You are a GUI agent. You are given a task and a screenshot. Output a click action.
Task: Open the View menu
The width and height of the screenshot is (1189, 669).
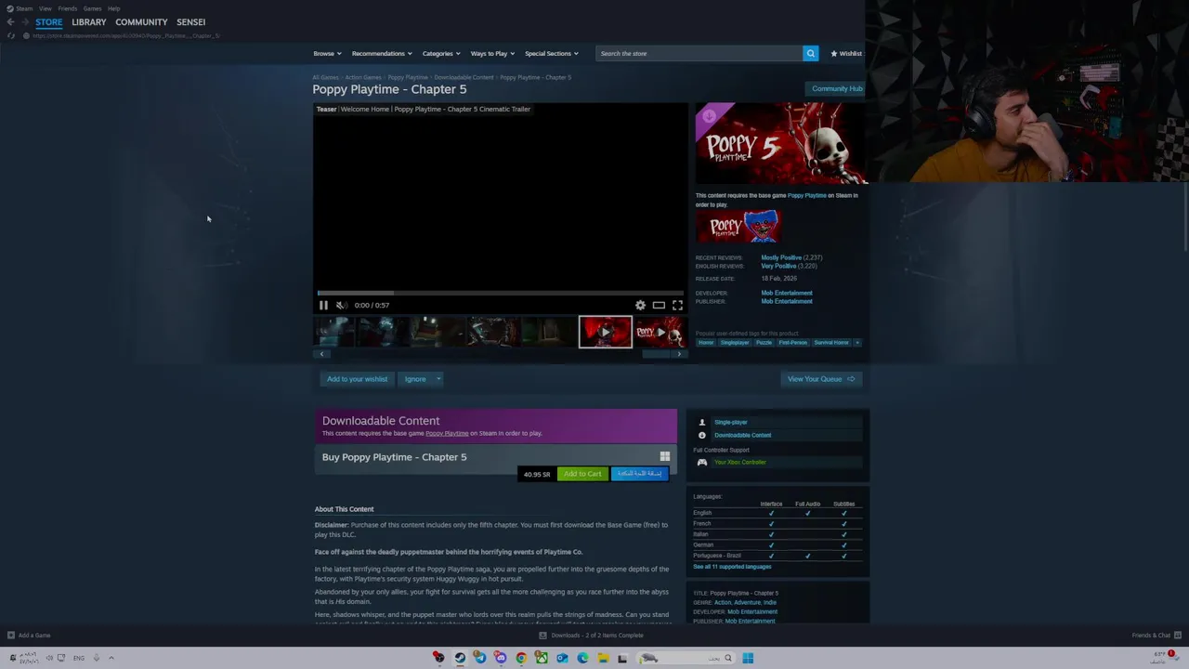pos(45,8)
